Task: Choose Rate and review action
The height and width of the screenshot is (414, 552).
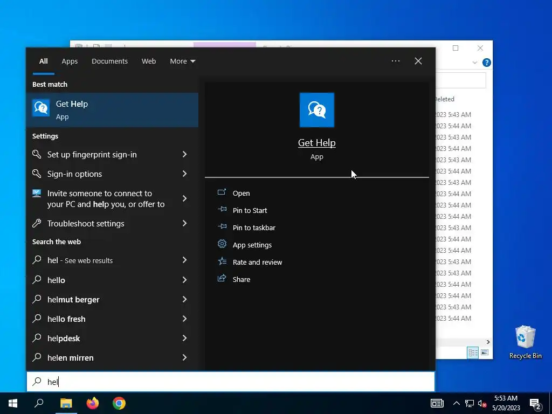Action: click(x=257, y=263)
